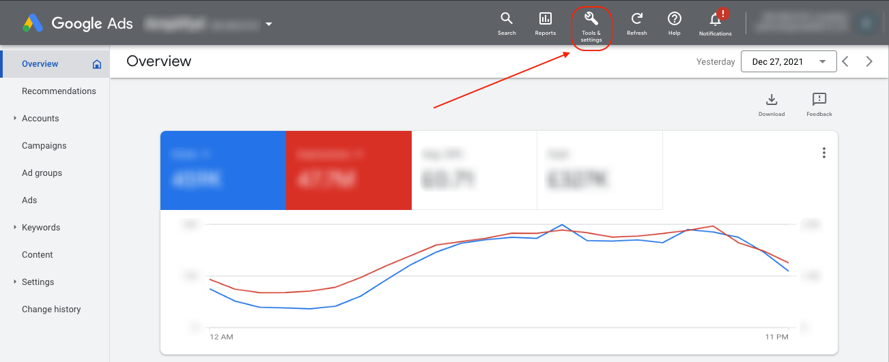This screenshot has width=889, height=362.
Task: Open Tools & settings wrench icon
Action: (x=591, y=18)
